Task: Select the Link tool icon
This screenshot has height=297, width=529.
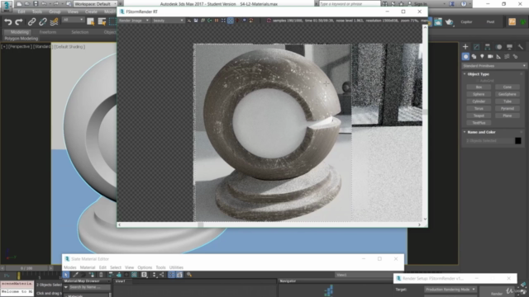Action: click(x=31, y=22)
